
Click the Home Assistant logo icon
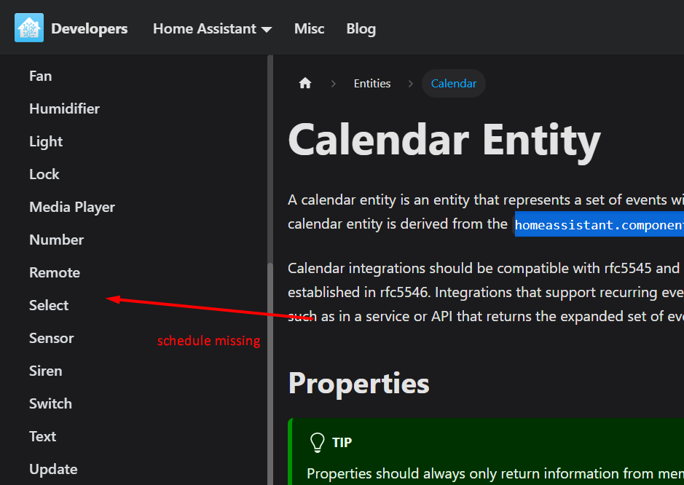click(28, 28)
